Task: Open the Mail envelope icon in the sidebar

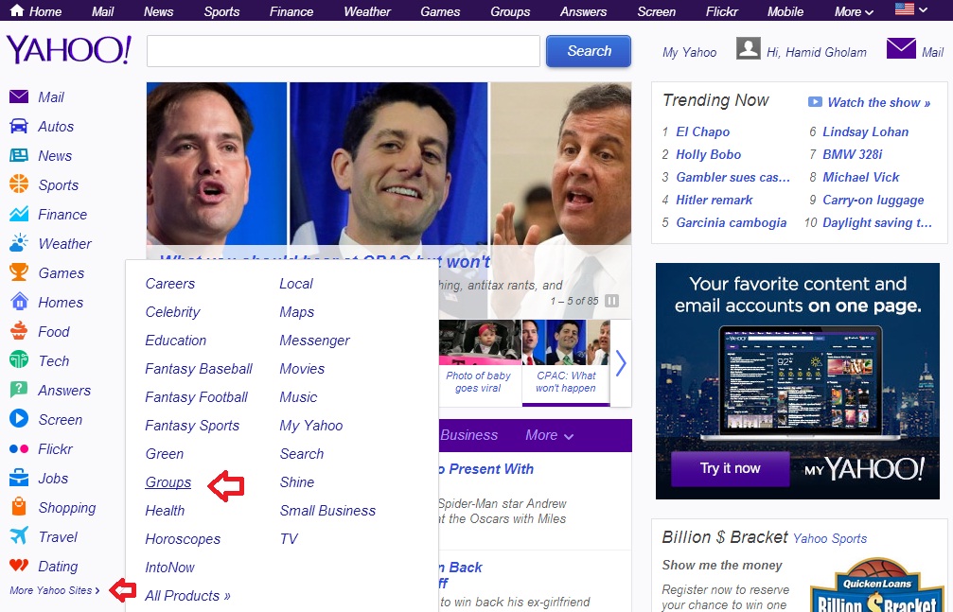Action: tap(19, 96)
